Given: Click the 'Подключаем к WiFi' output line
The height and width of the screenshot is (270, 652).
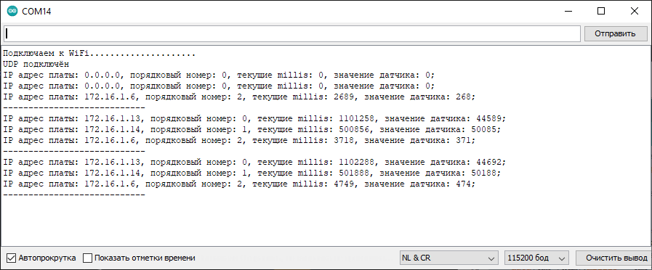Looking at the screenshot, I should tap(99, 54).
